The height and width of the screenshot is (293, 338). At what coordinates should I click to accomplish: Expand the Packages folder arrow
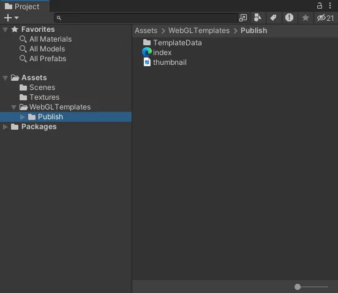click(x=5, y=127)
